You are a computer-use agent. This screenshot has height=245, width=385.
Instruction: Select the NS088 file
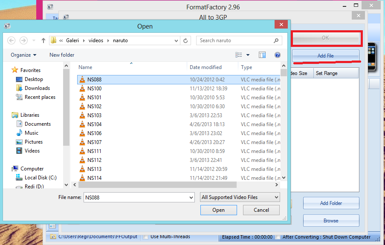pos(179,80)
